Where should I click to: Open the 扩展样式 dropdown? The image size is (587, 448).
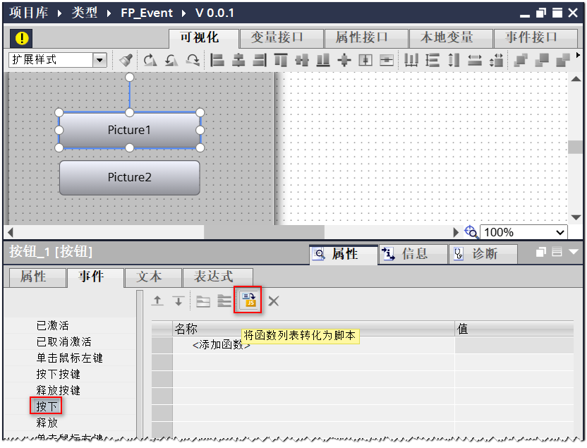point(99,60)
